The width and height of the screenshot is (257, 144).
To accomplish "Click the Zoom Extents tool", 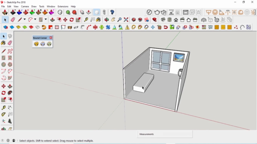I will click(x=126, y=20).
